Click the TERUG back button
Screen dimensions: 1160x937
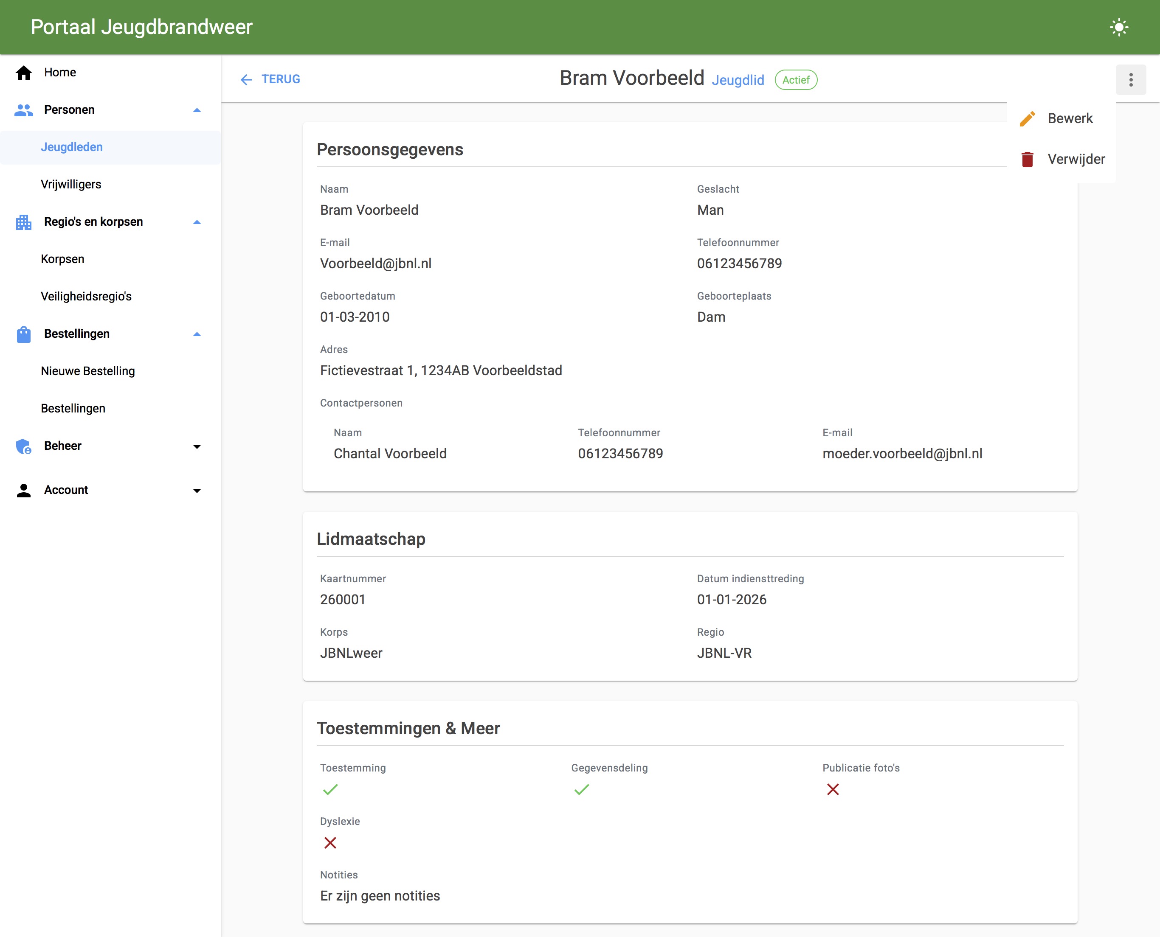pyautogui.click(x=270, y=79)
